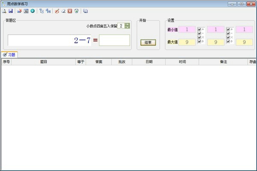Click the teal round stop icon
This screenshot has height=171, width=257.
pos(32,11)
